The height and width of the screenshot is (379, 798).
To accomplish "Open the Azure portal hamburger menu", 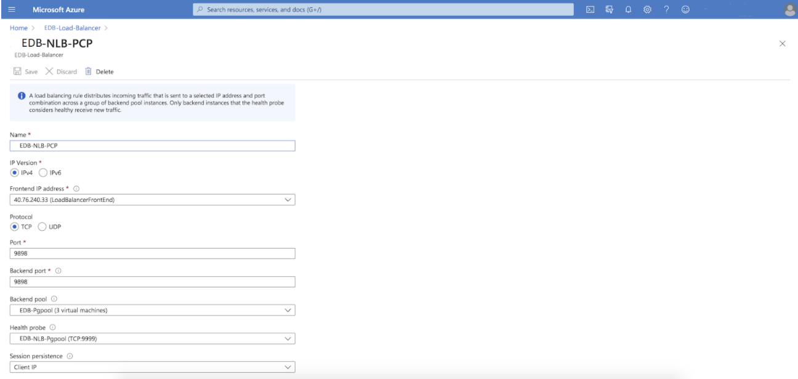I will 13,9.
